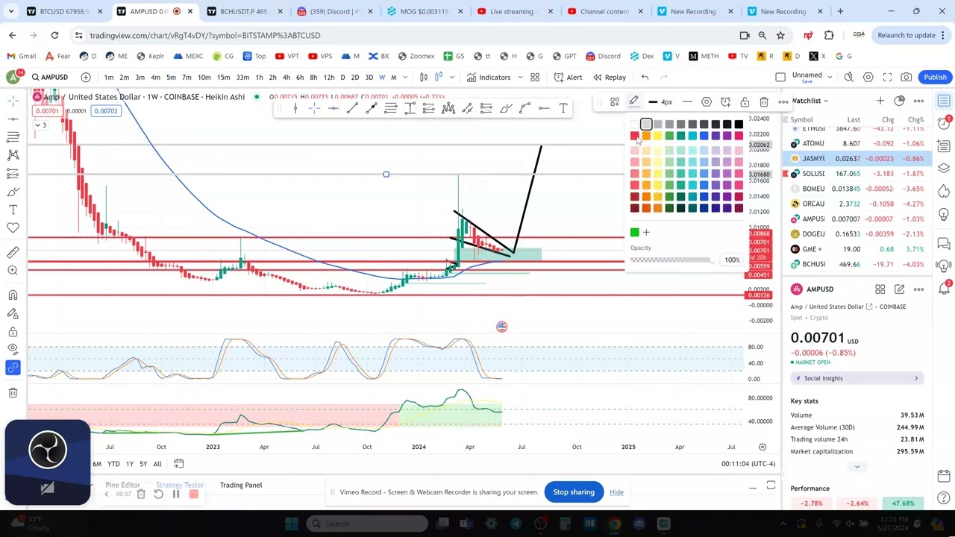Open the Indicators dialog
The image size is (955, 537).
tap(489, 78)
